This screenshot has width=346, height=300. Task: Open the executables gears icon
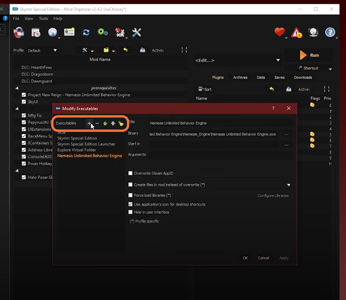point(103,32)
